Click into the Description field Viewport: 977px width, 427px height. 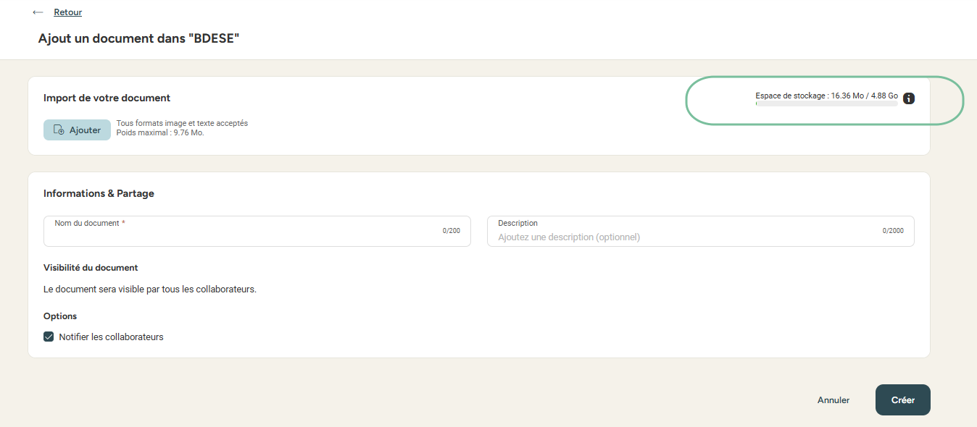[681, 237]
